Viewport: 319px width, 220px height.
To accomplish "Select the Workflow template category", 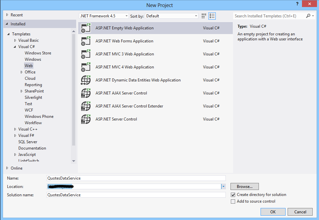I will point(33,123).
